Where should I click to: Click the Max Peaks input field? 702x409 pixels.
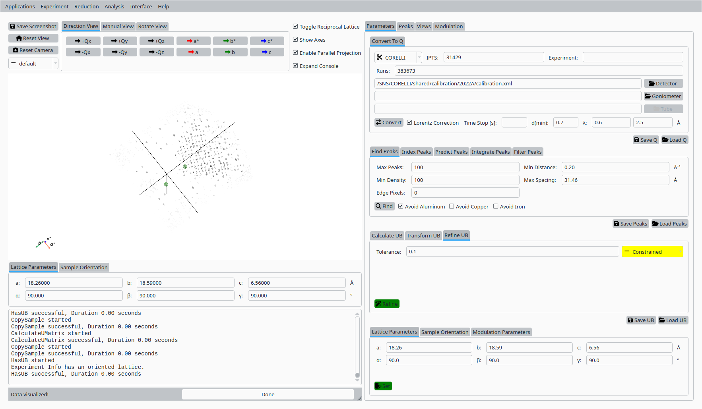[465, 167]
